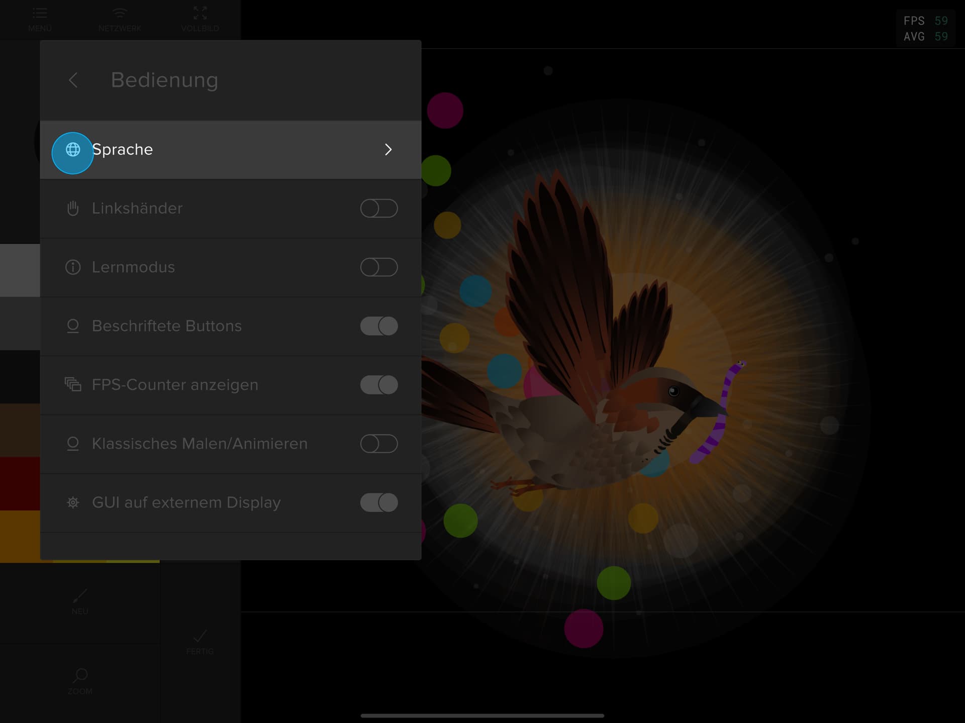Tap the globe icon next to Sprache
The image size is (965, 723).
[x=73, y=150]
